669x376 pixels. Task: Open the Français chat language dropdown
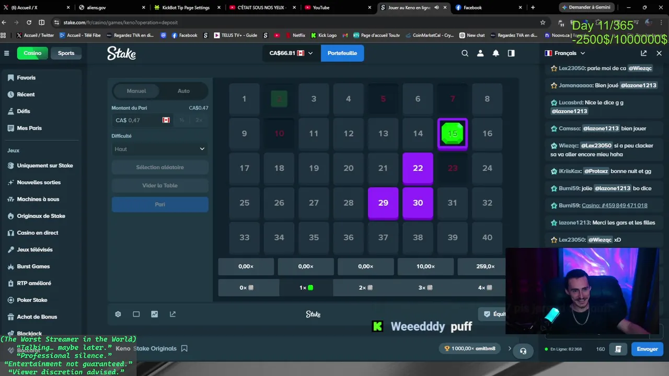point(565,53)
